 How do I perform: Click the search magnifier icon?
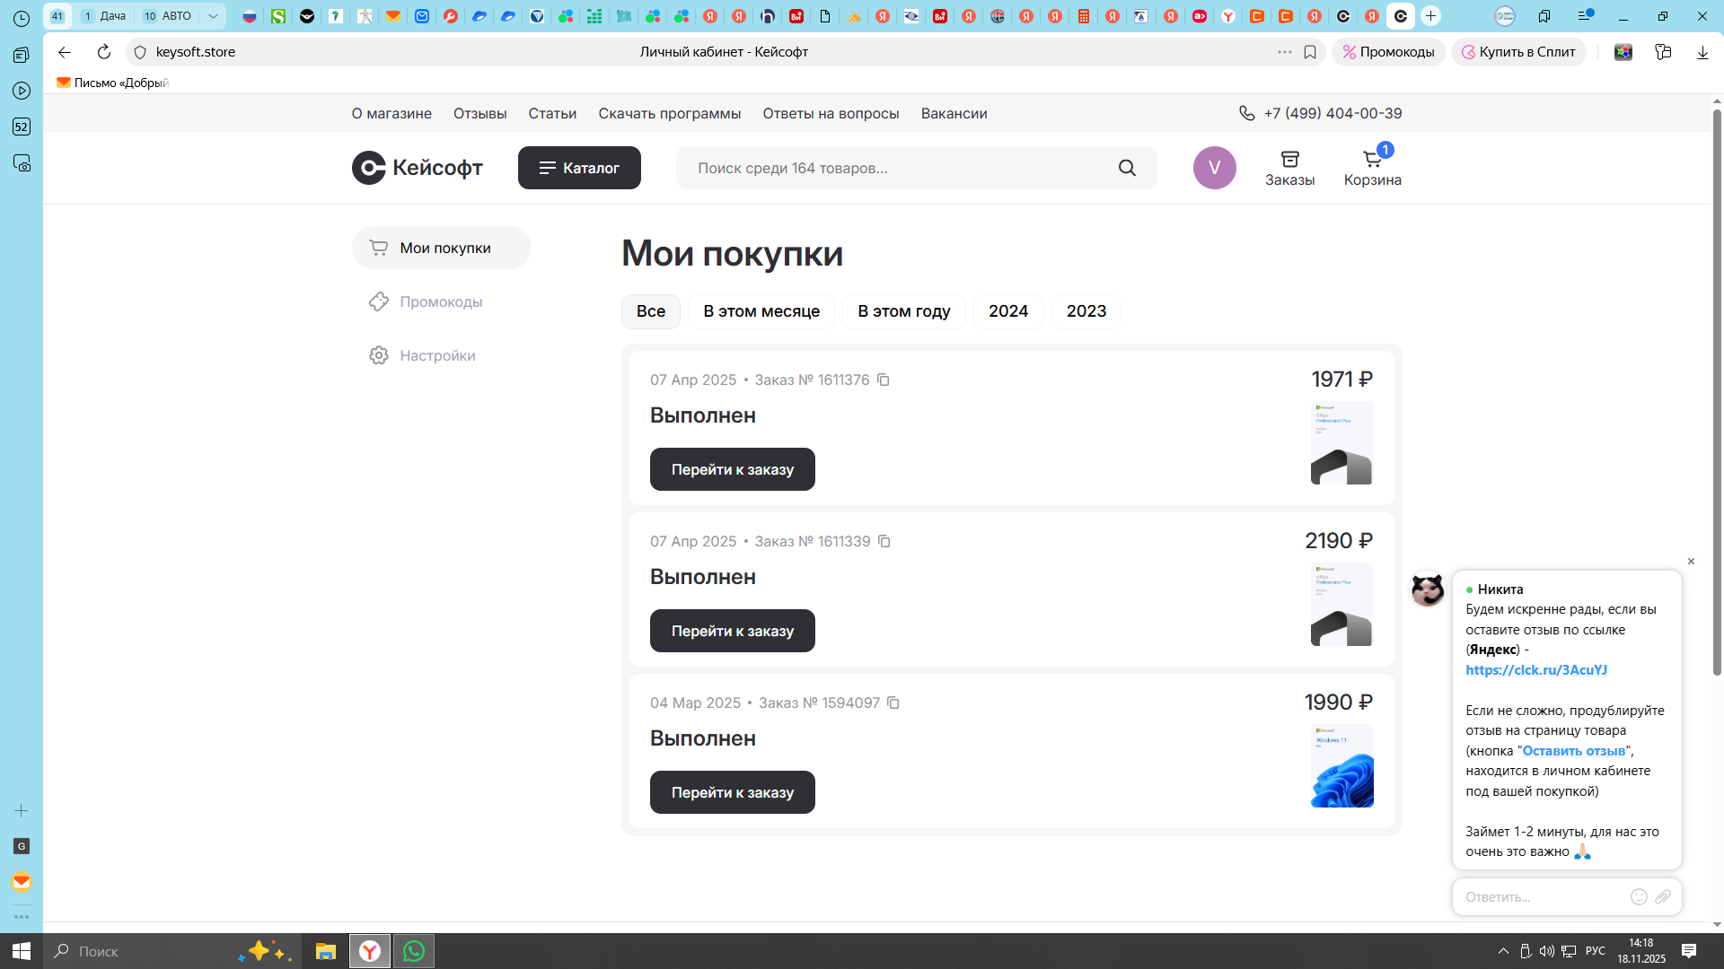[1127, 168]
